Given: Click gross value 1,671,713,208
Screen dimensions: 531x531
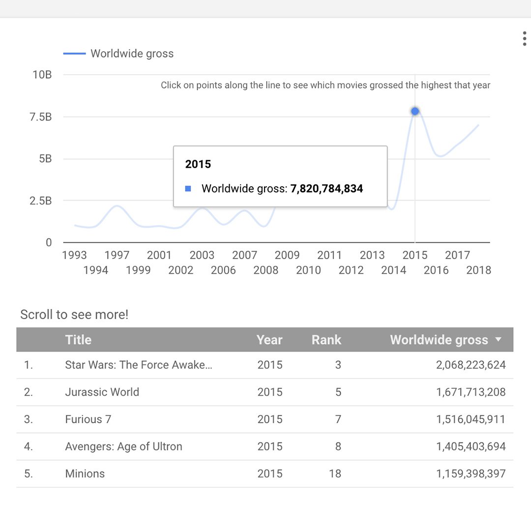Looking at the screenshot, I should pos(471,392).
